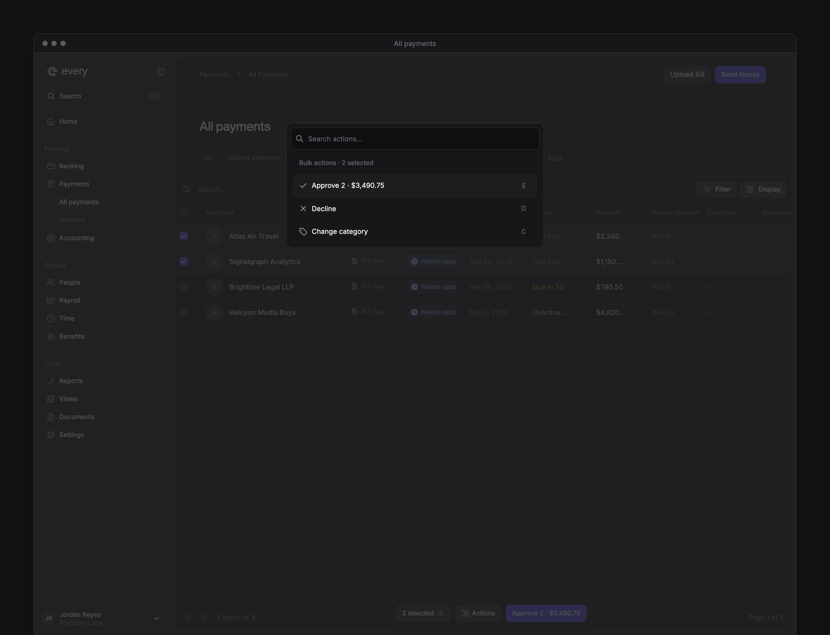This screenshot has height=635, width=830.
Task: Open the Display options dropdown
Action: (764, 189)
